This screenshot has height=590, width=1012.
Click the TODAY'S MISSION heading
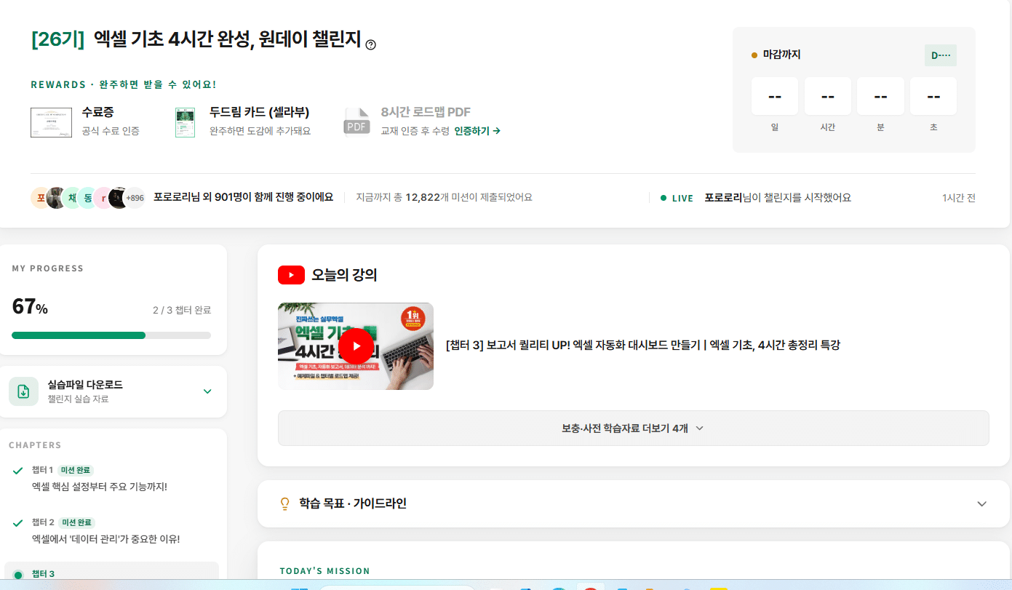[x=324, y=571]
